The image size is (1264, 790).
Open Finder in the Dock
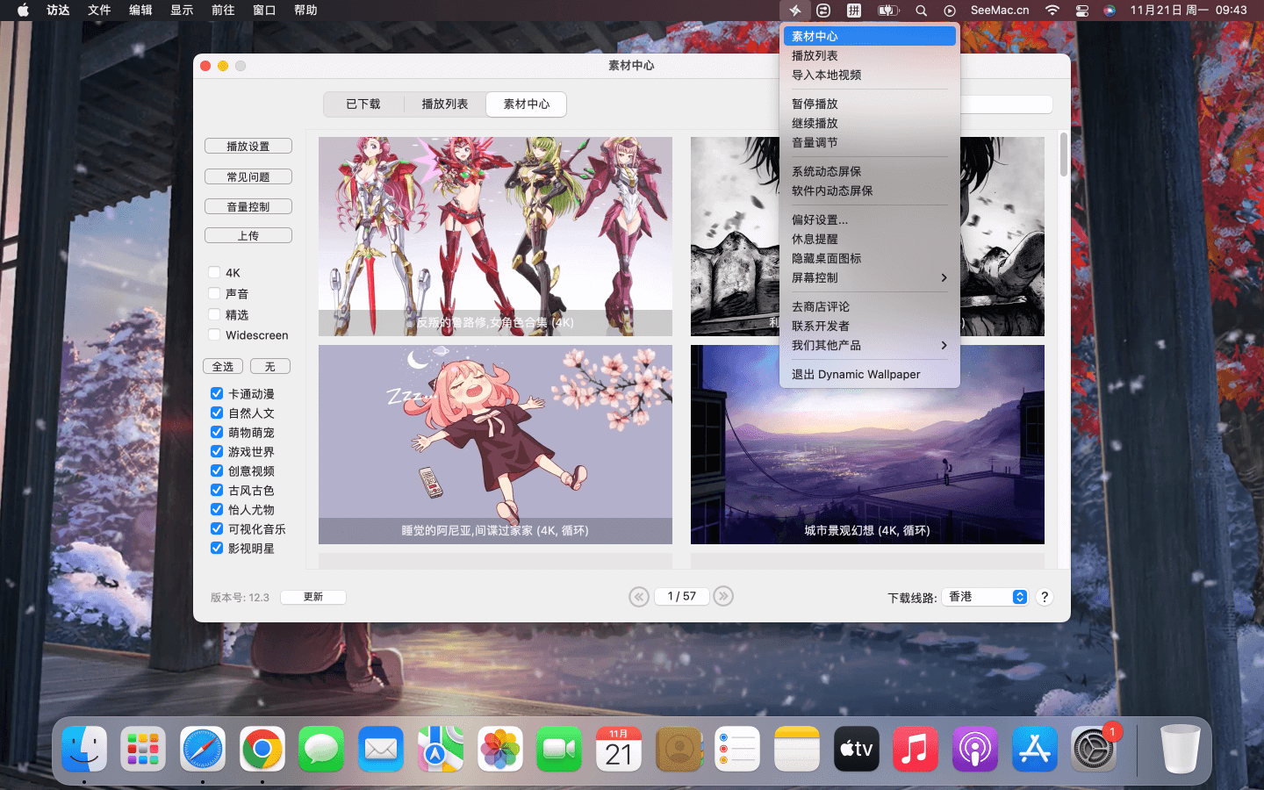tap(84, 749)
